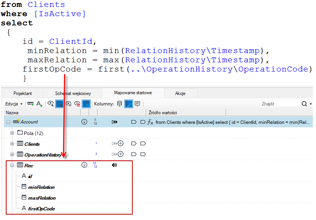Select the OperationHistory table item

43,155
